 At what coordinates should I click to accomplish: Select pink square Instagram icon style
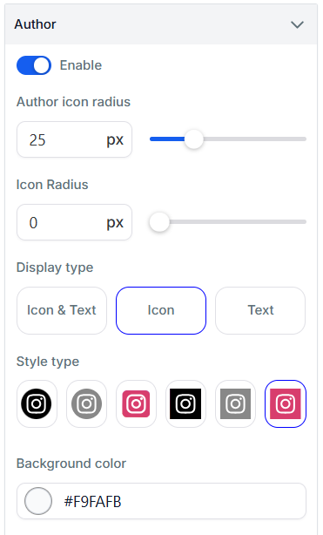point(286,403)
